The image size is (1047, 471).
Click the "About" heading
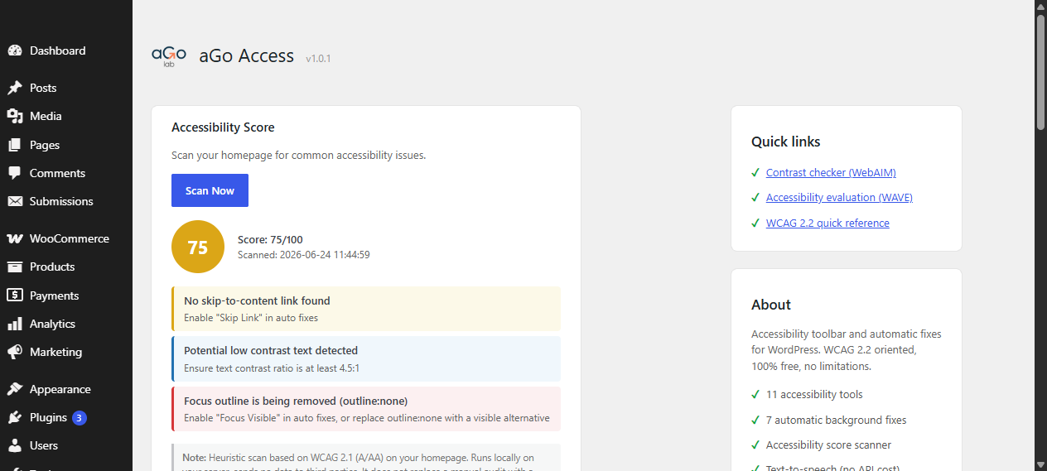tap(771, 305)
